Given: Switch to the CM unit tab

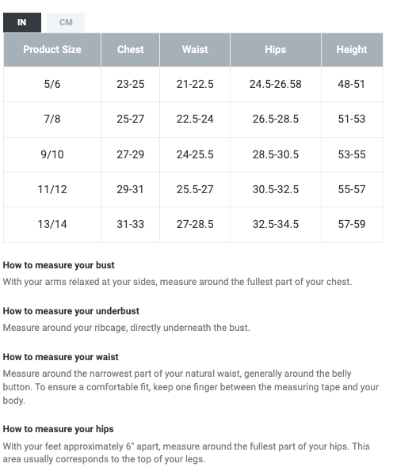Looking at the screenshot, I should 66,22.
